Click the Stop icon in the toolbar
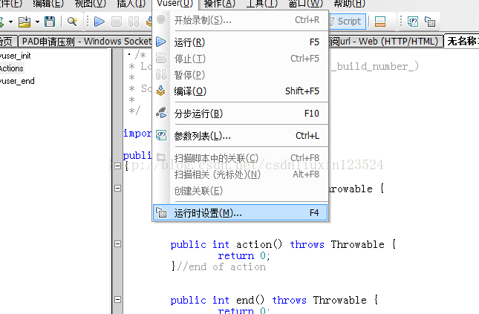Viewport: 479px width, 314px height. click(117, 22)
